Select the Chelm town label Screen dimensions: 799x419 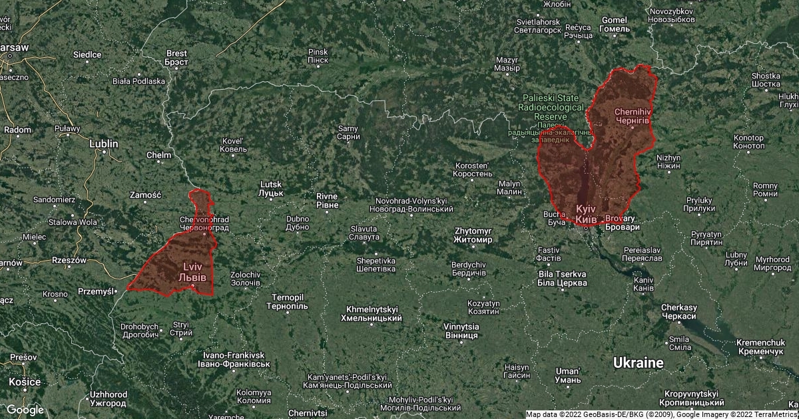coord(158,155)
